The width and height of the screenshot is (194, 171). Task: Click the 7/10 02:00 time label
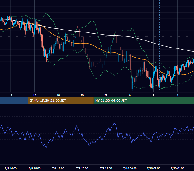click(154, 168)
